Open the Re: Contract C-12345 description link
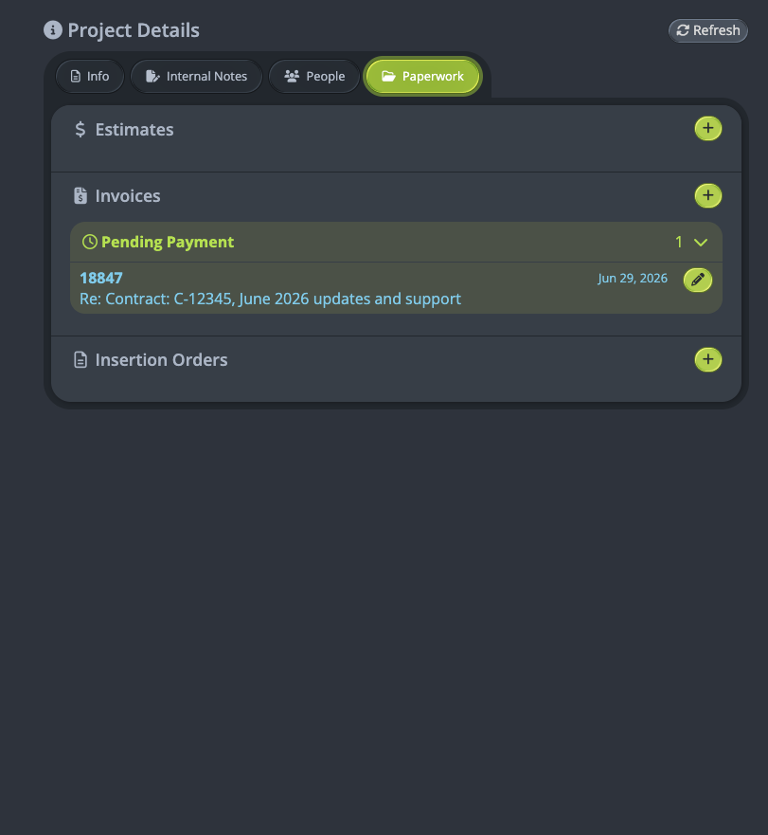Viewport: 768px width, 835px height. click(271, 299)
